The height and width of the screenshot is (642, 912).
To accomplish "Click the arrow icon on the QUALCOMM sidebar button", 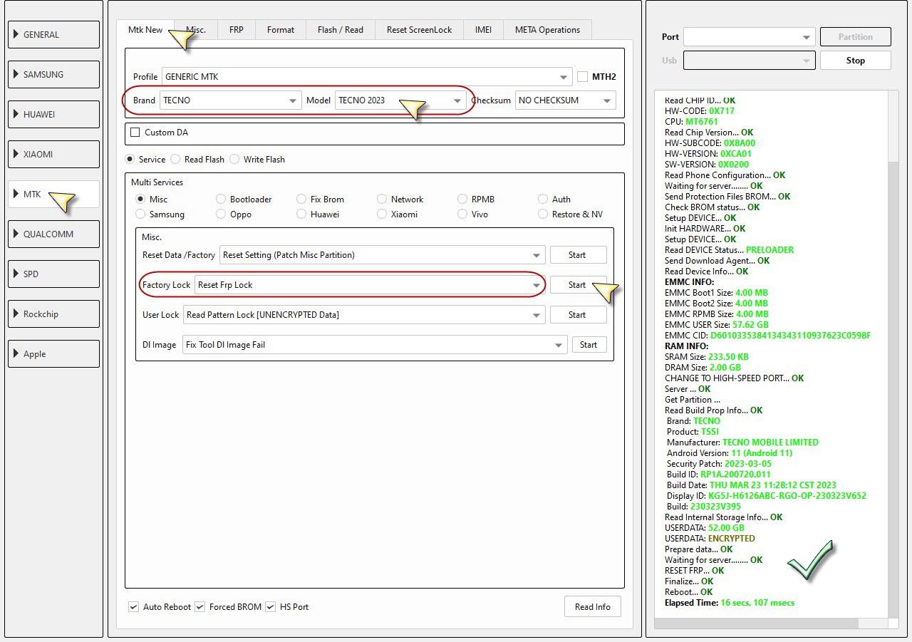I will [x=16, y=234].
